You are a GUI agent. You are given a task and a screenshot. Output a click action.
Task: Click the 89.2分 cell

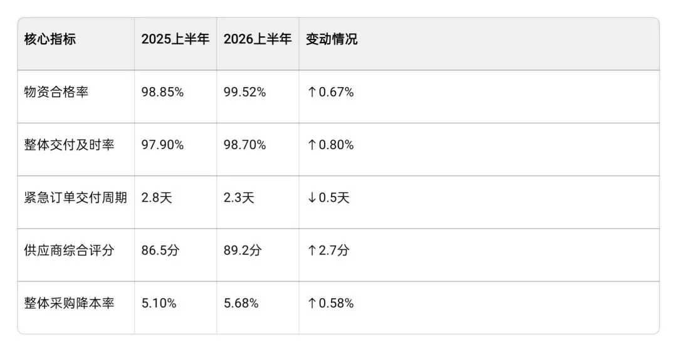point(242,250)
